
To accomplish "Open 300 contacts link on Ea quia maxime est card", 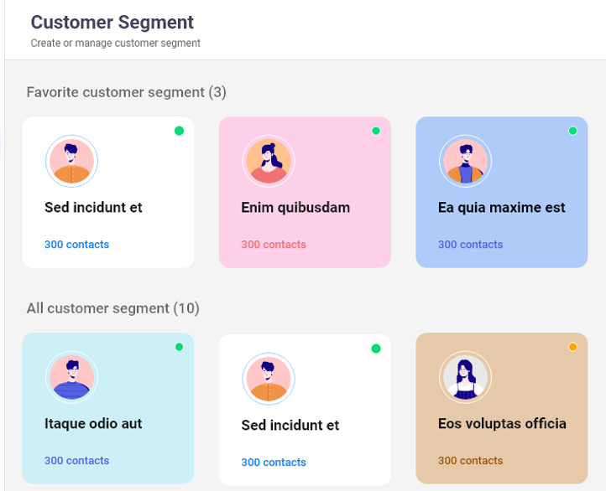I will (x=470, y=245).
